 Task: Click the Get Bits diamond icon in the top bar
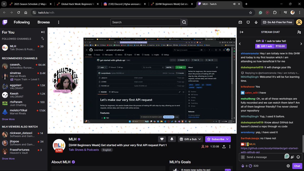[256, 22]
